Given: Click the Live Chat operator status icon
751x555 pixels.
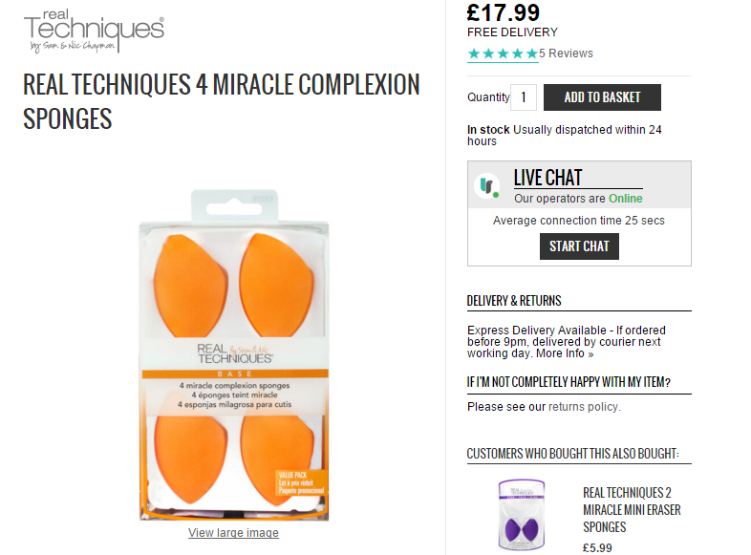Looking at the screenshot, I should click(486, 185).
